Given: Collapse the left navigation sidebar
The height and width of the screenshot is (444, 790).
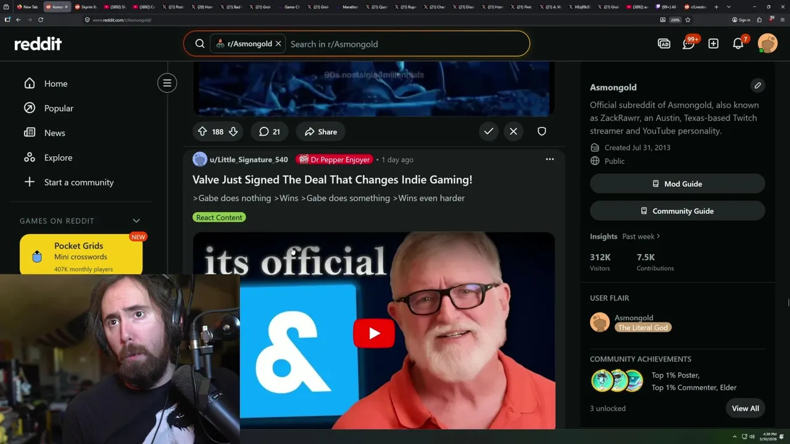Looking at the screenshot, I should [167, 83].
